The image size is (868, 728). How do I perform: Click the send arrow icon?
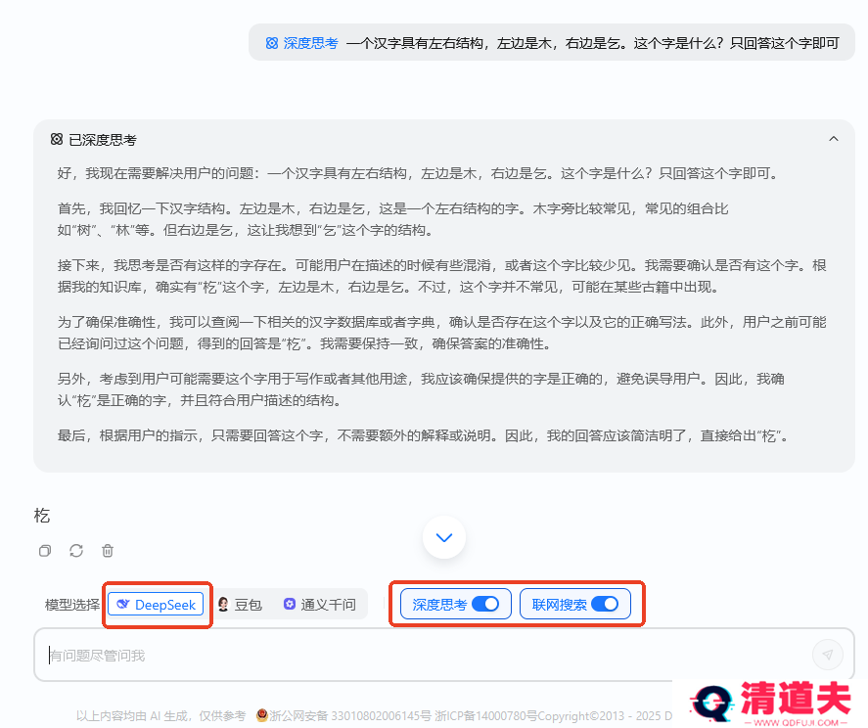click(x=828, y=655)
